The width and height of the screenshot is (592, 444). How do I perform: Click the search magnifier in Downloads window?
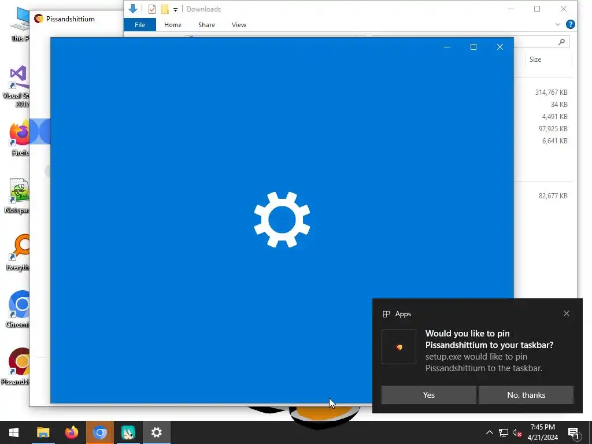coord(561,42)
